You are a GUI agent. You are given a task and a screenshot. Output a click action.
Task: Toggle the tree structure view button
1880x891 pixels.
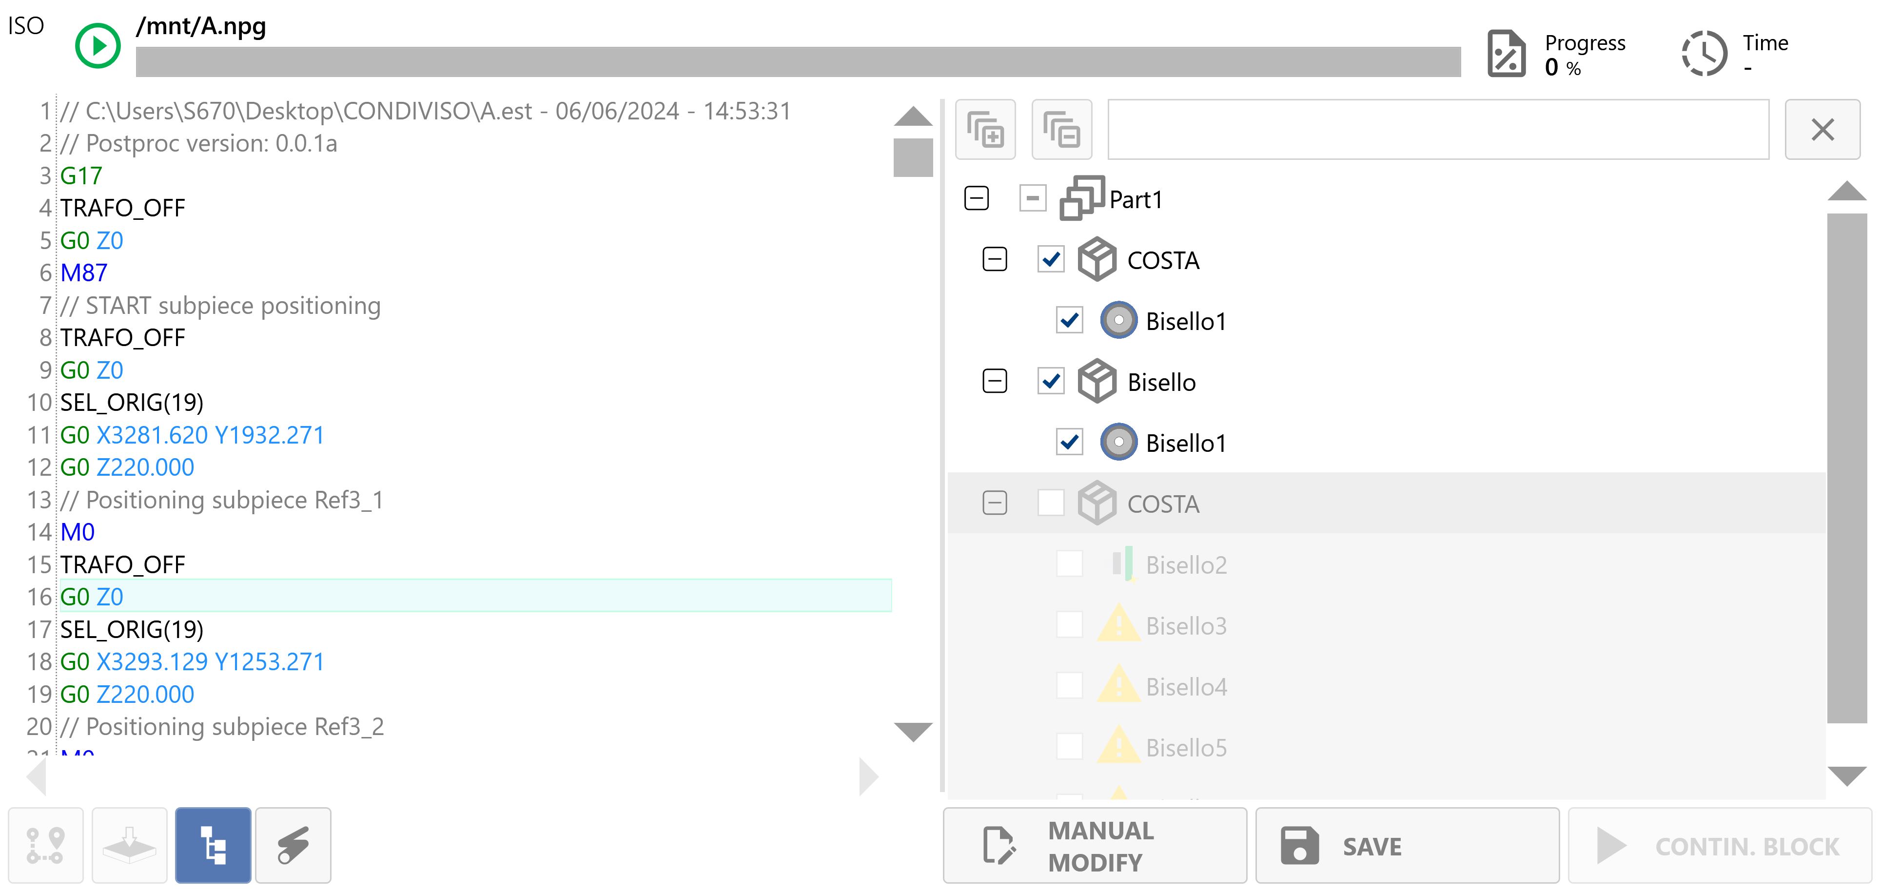213,846
